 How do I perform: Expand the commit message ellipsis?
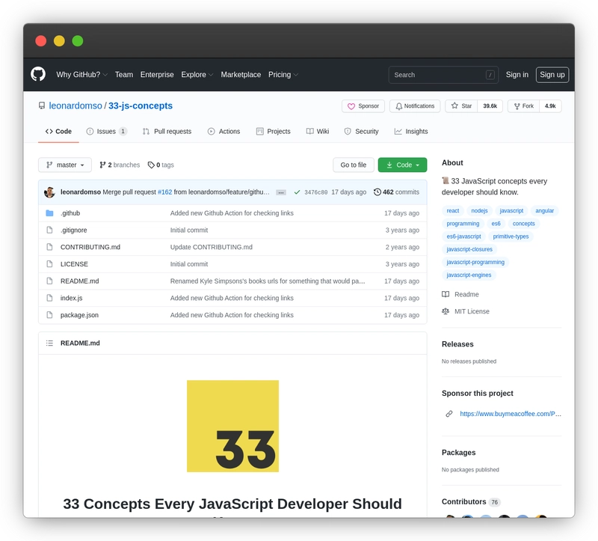(x=281, y=192)
